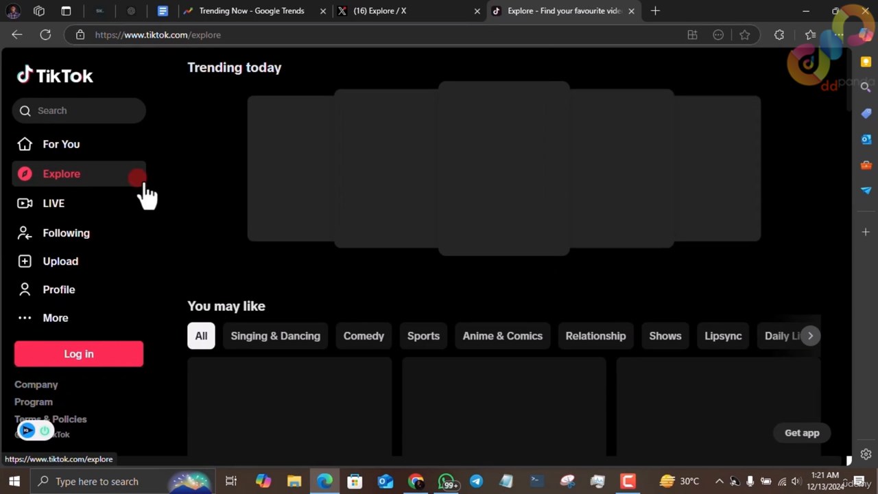Open the Favorites list
Screen dimensions: 878x494
click(811, 35)
